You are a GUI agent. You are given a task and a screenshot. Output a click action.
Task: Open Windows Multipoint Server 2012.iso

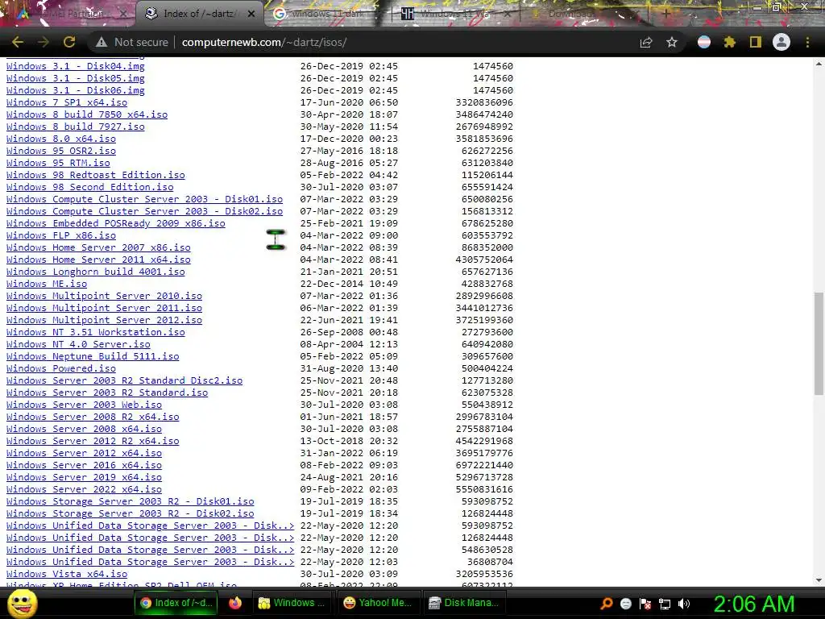[x=104, y=321]
